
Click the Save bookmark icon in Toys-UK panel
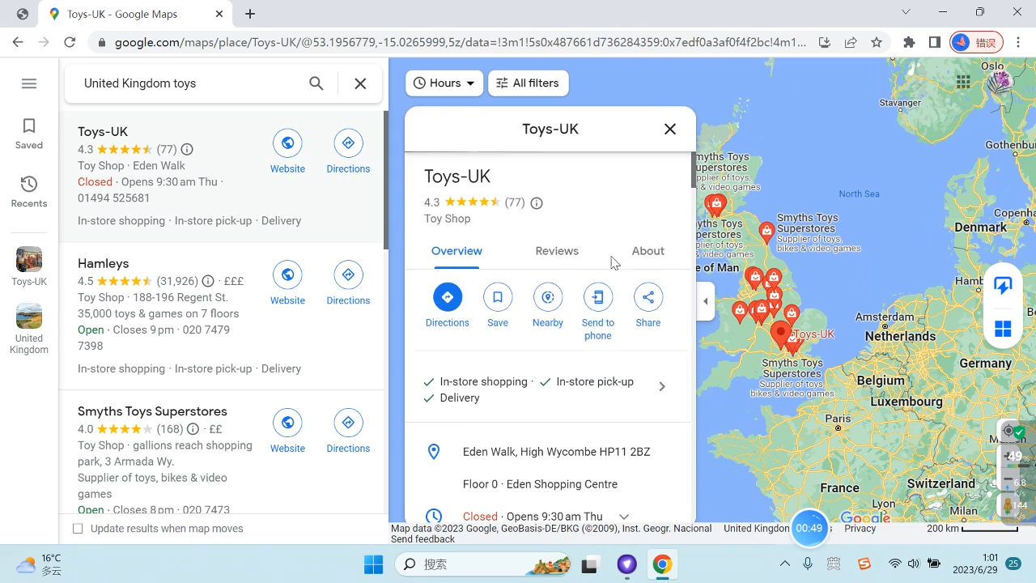[x=498, y=298]
